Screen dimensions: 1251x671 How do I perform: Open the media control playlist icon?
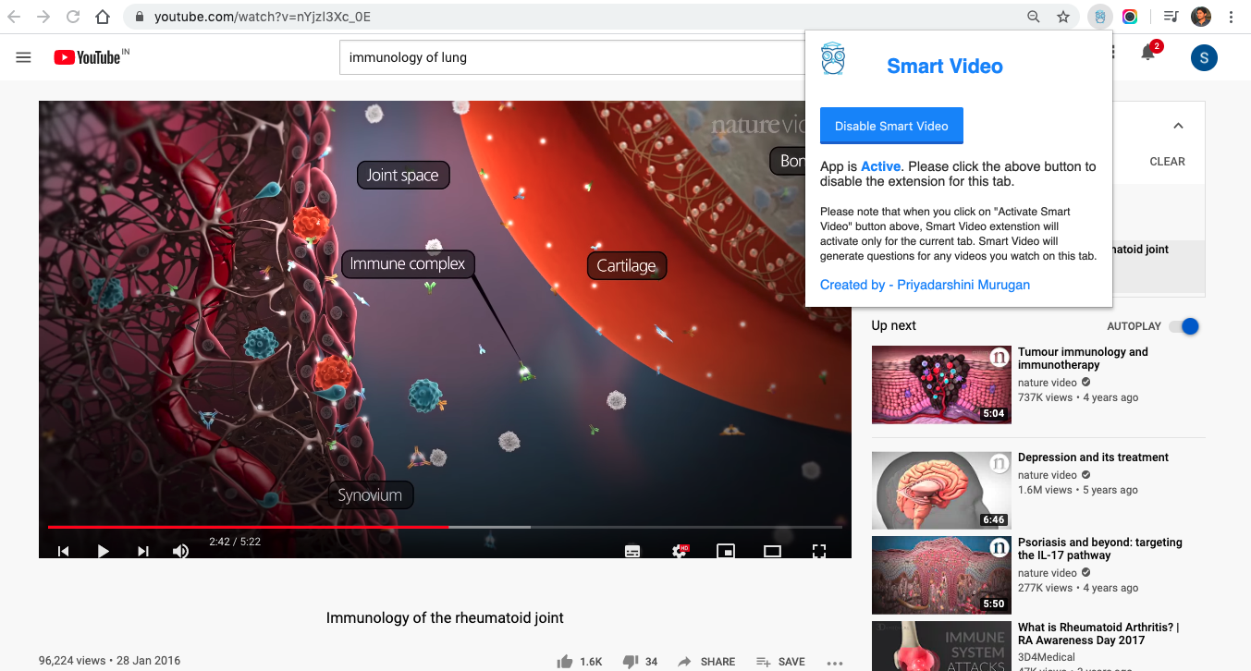point(1171,17)
